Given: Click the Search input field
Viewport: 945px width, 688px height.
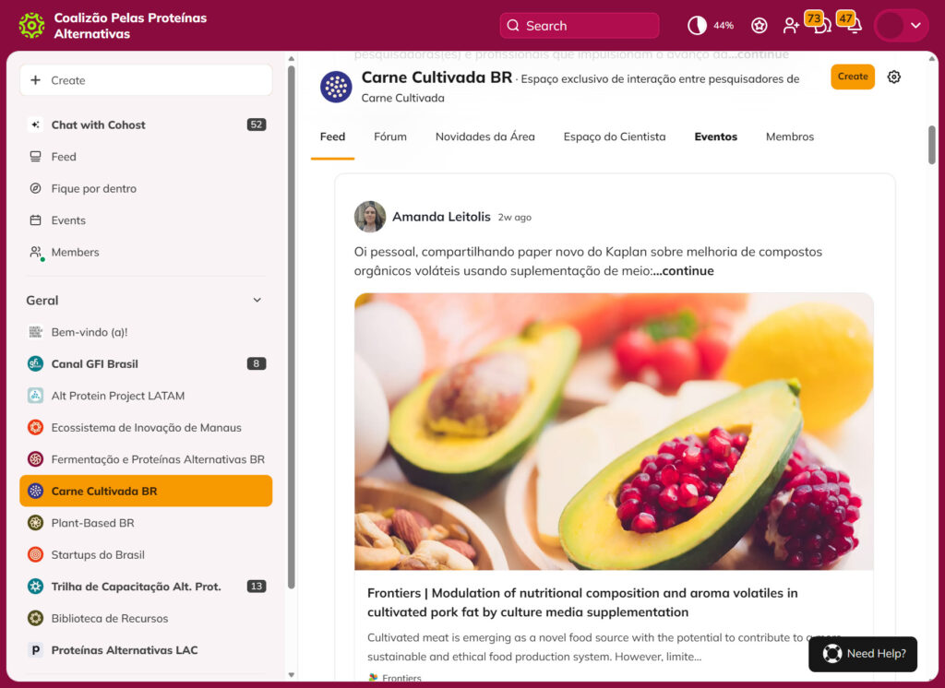Looking at the screenshot, I should coord(580,25).
